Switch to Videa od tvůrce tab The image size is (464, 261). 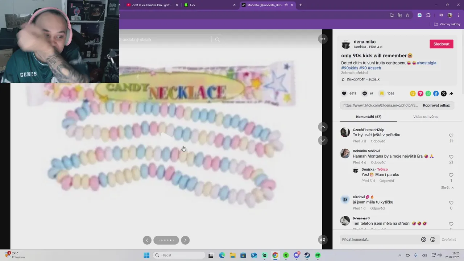(x=426, y=117)
